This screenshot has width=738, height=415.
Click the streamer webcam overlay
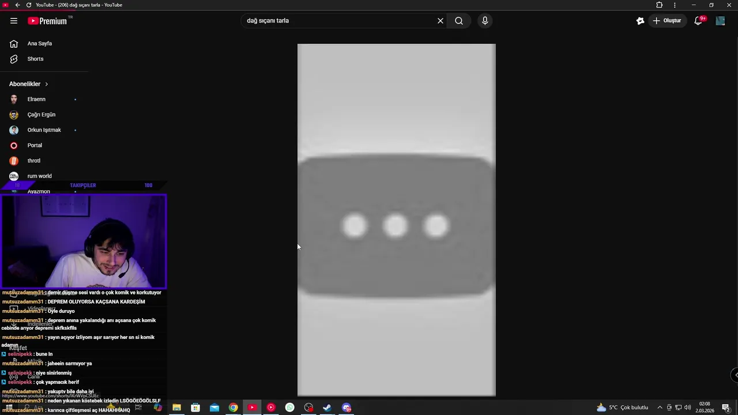point(84,241)
